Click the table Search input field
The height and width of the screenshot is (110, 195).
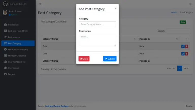tap(178, 31)
